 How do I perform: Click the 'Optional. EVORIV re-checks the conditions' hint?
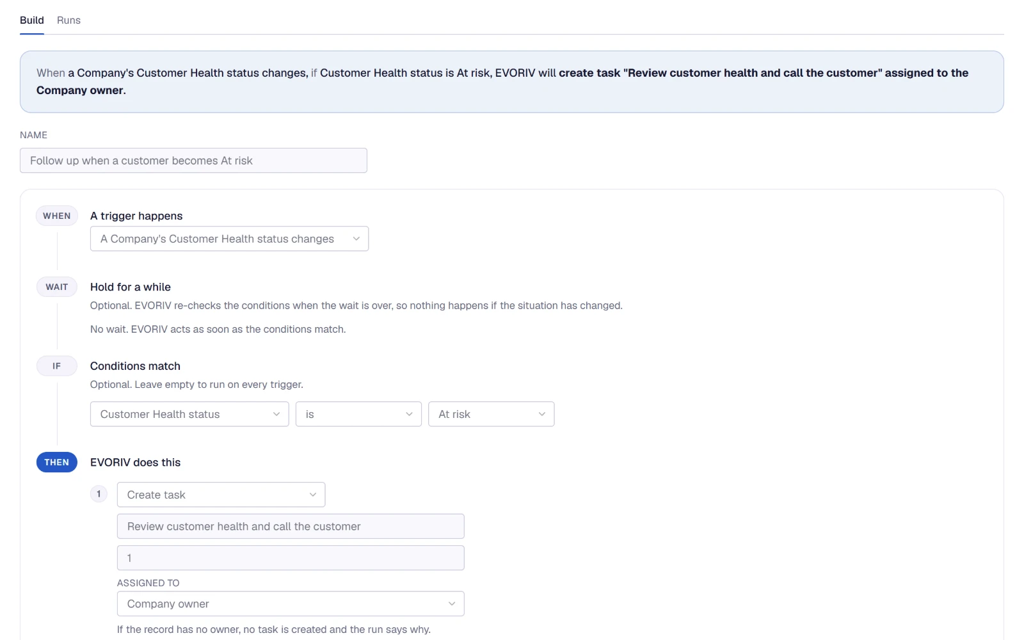click(356, 306)
